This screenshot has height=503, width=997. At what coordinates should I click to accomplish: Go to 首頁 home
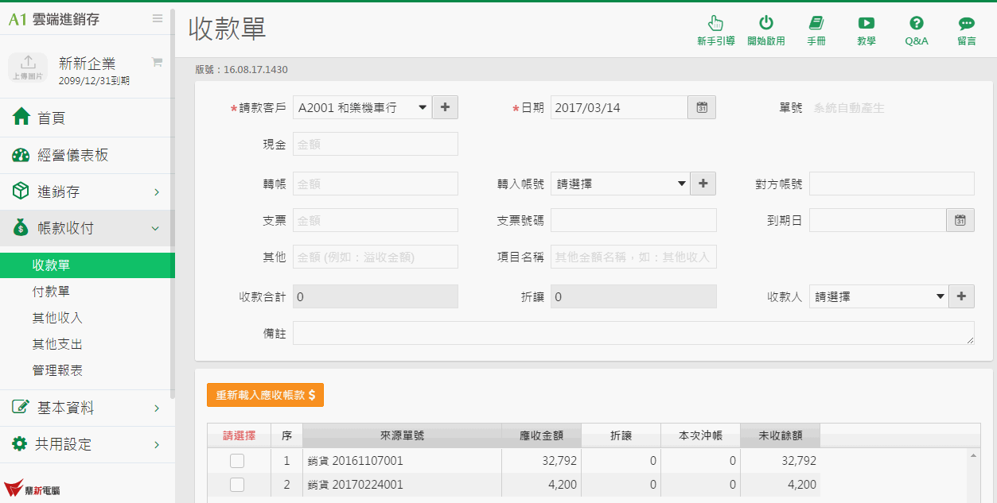click(87, 118)
